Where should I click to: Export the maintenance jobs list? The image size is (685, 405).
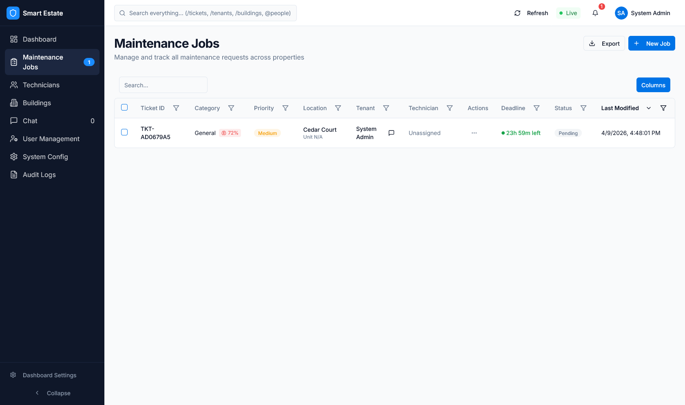[604, 43]
